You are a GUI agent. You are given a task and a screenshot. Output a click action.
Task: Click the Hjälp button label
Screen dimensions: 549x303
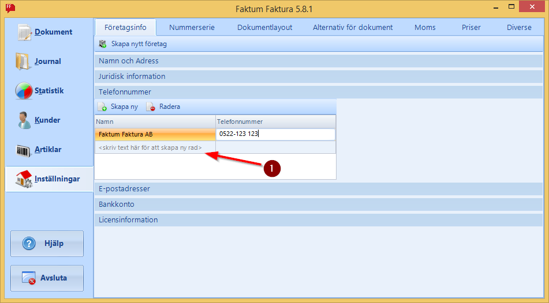[x=54, y=243]
